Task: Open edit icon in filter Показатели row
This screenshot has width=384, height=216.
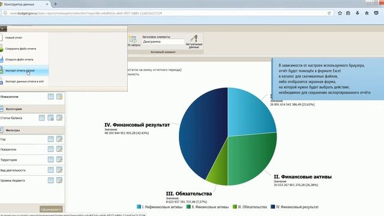Action: pos(59,149)
